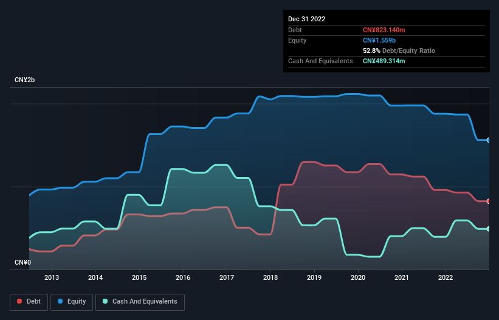The height and width of the screenshot is (320, 499).
Task: Click the CN¥823.140m debt value
Action: tap(384, 30)
